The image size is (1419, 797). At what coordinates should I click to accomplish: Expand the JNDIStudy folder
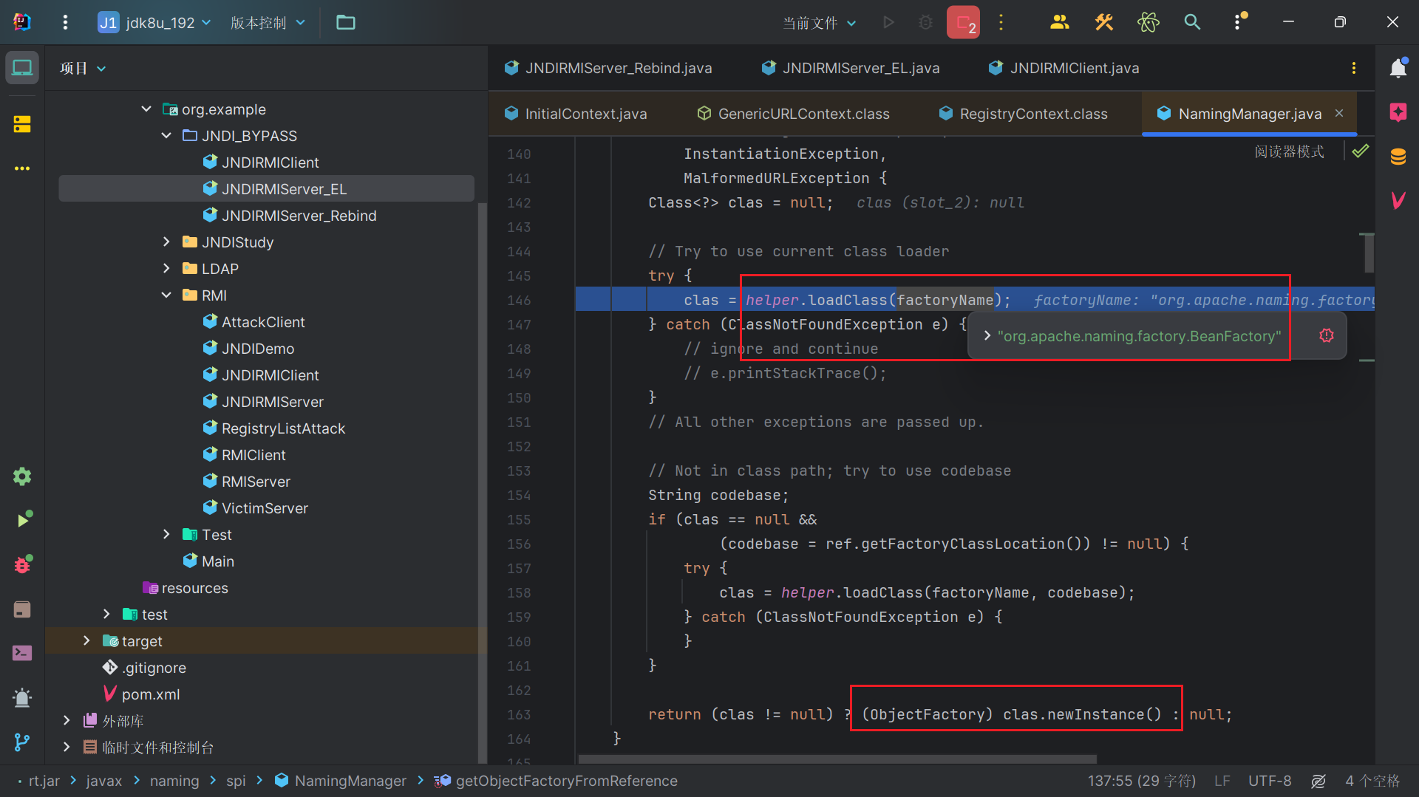click(x=166, y=242)
